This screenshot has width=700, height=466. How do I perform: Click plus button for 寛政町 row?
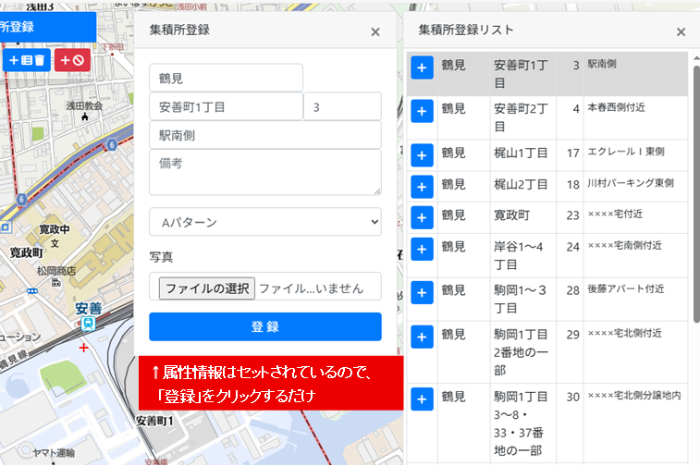(422, 218)
